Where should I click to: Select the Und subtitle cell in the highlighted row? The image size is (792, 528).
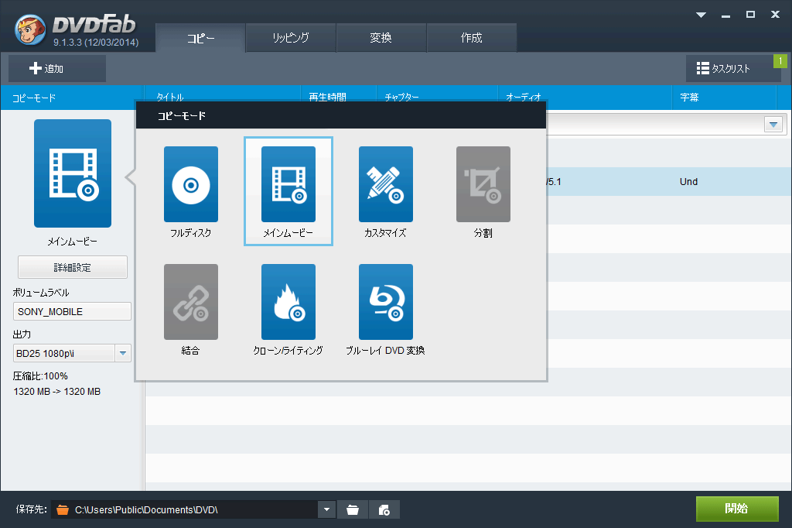pos(688,182)
